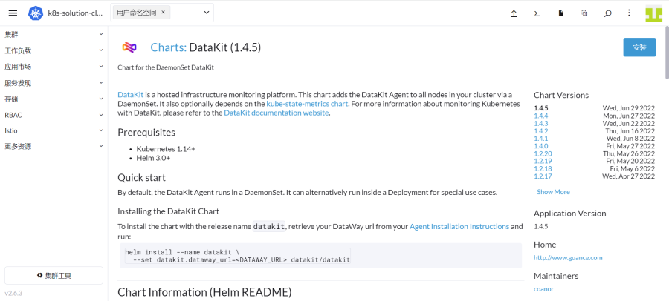Click the page vertical scrollbar thumb
The width and height of the screenshot is (669, 301).
[x=667, y=53]
